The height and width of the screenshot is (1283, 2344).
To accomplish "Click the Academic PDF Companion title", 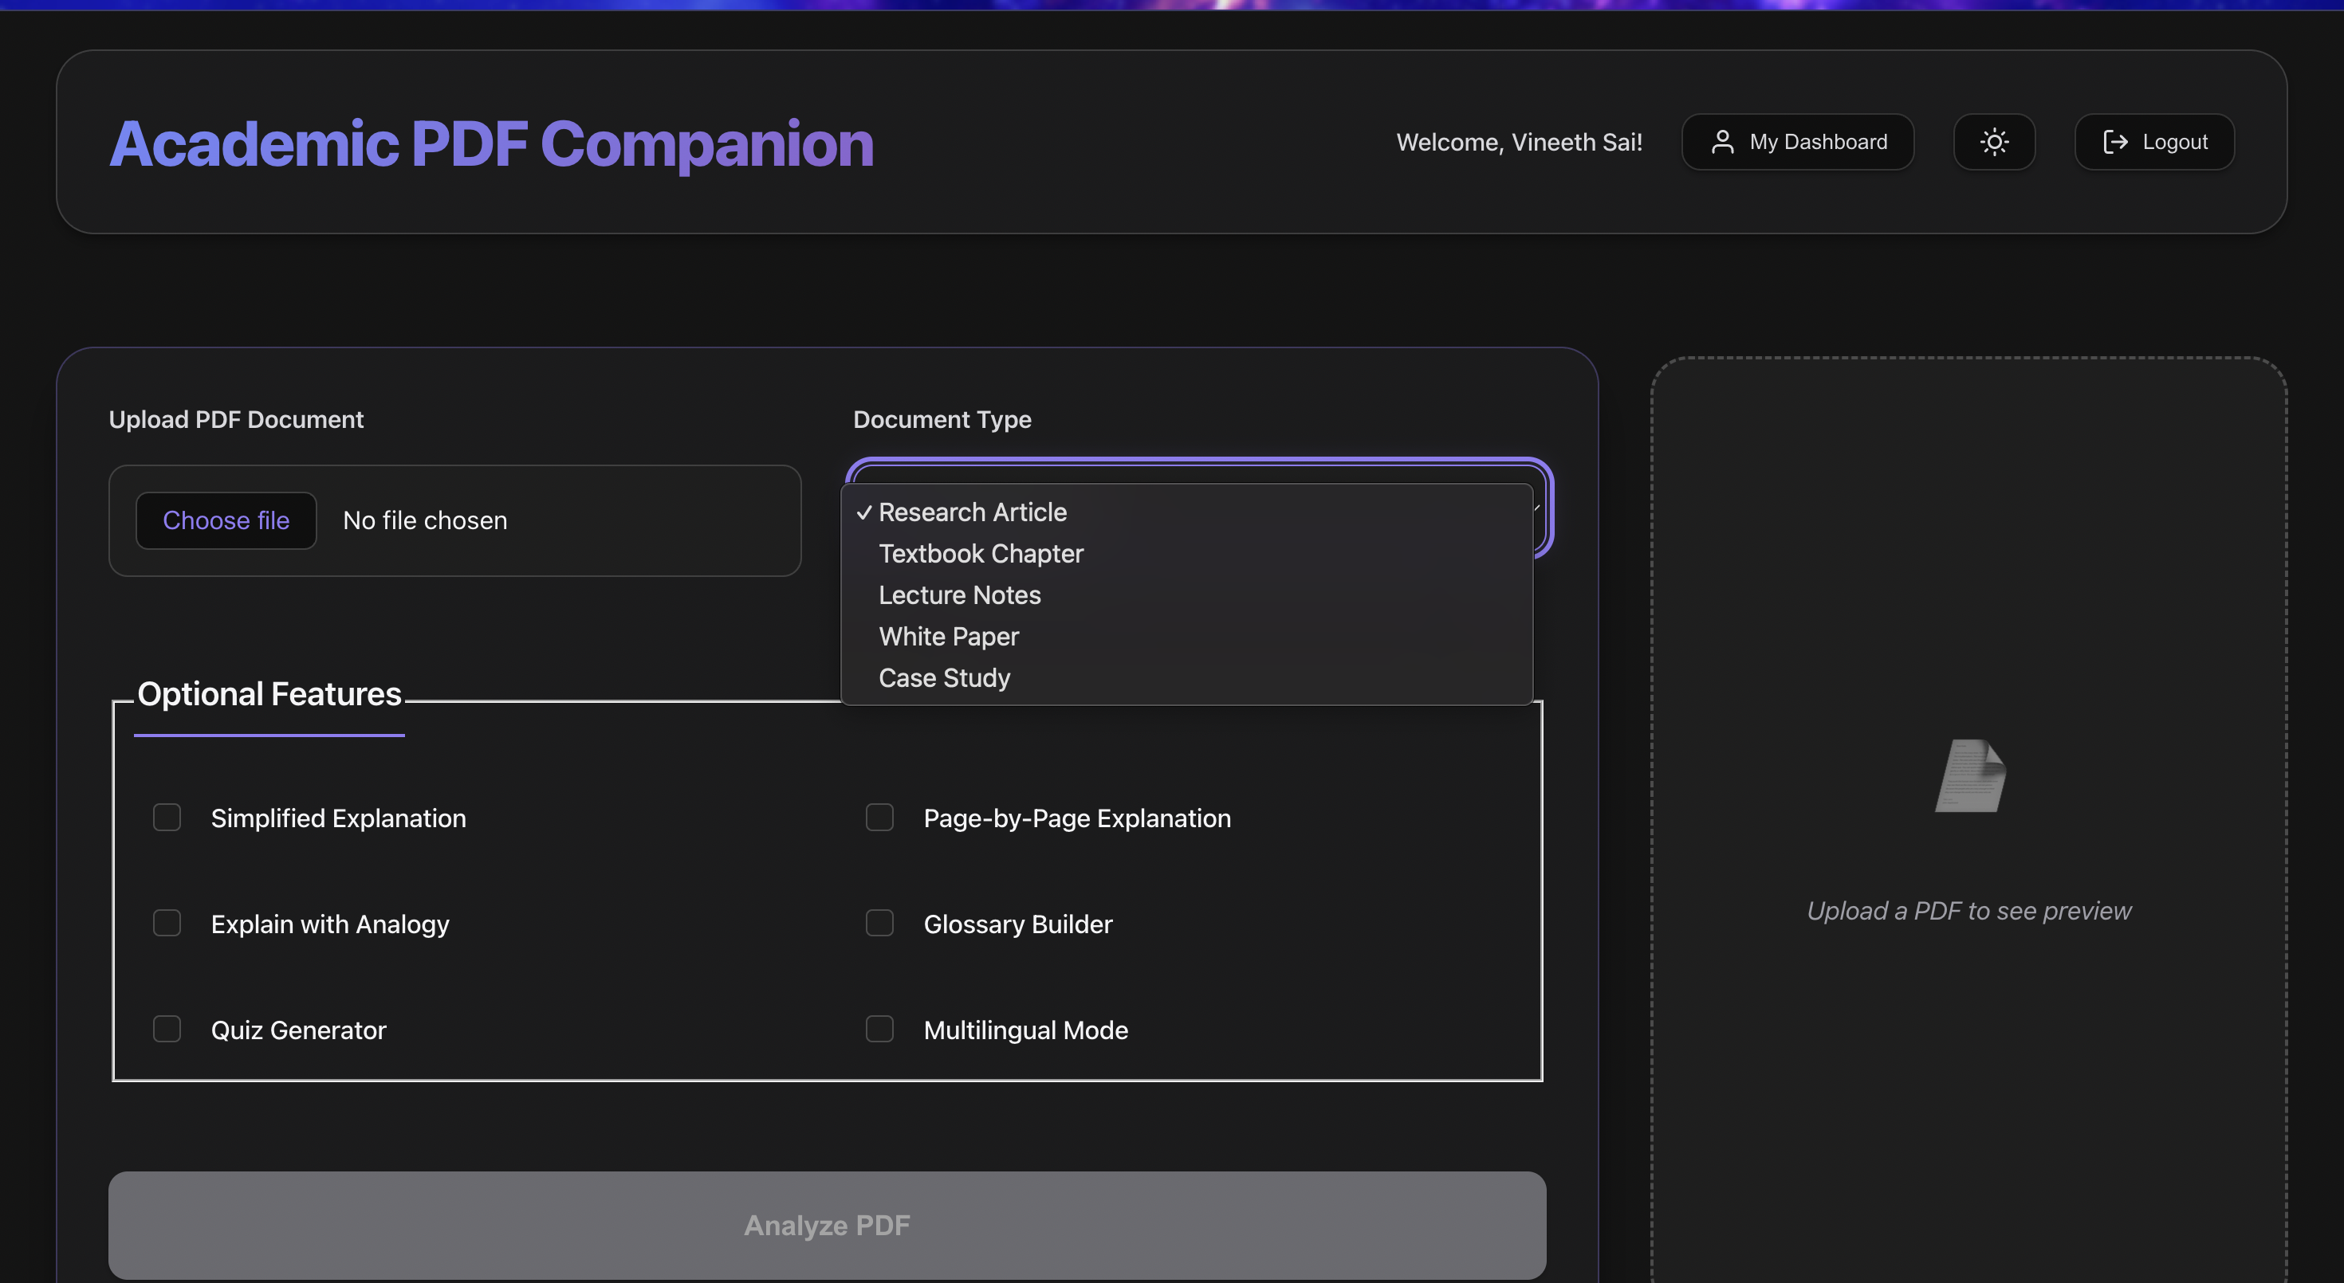I will tap(491, 143).
